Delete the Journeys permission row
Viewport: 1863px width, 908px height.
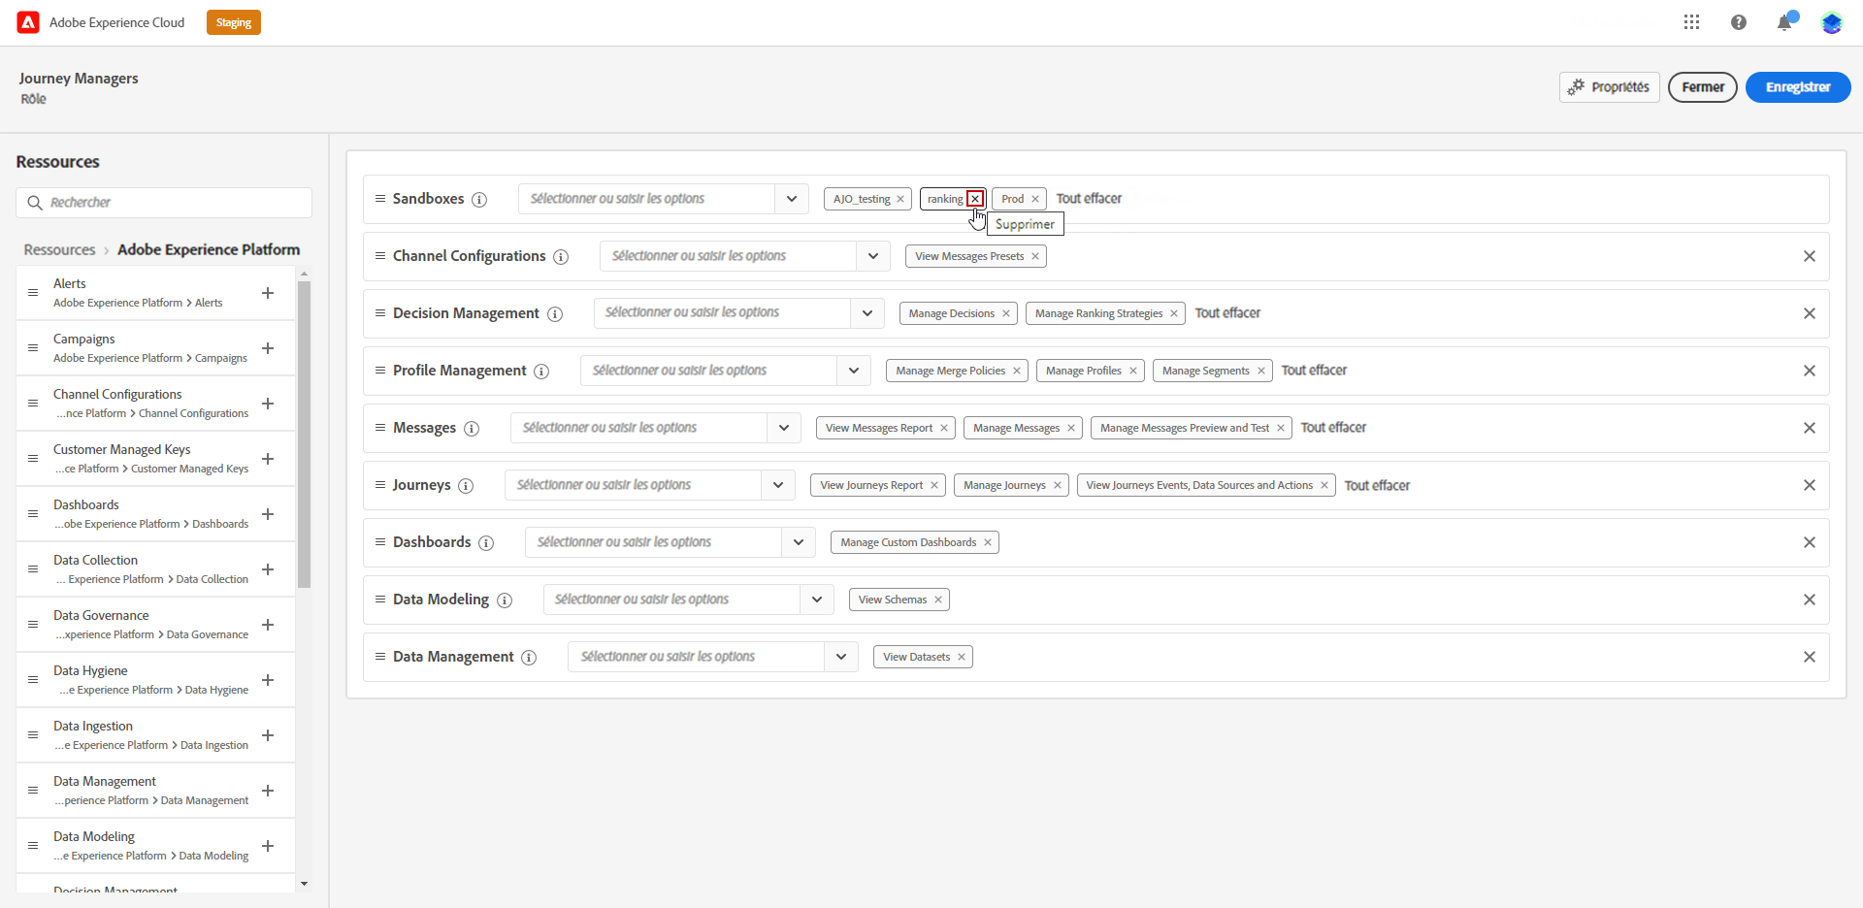point(1810,485)
